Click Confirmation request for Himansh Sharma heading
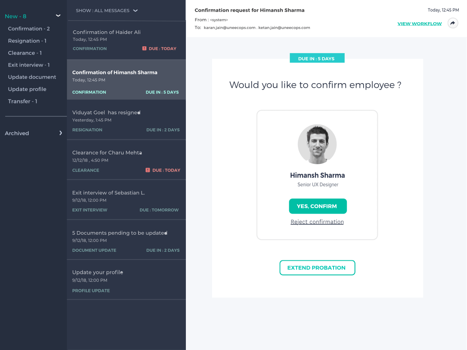This screenshot has height=350, width=467. click(249, 10)
